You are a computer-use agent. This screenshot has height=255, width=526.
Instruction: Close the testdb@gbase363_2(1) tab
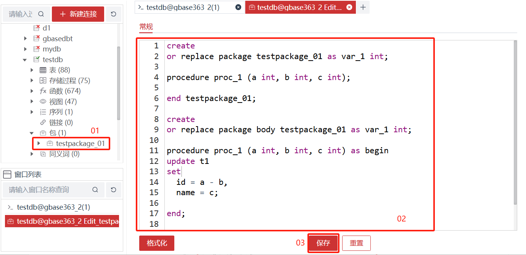(238, 7)
